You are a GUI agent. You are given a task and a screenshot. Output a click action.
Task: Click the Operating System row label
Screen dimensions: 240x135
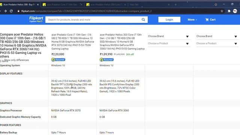point(10,65)
